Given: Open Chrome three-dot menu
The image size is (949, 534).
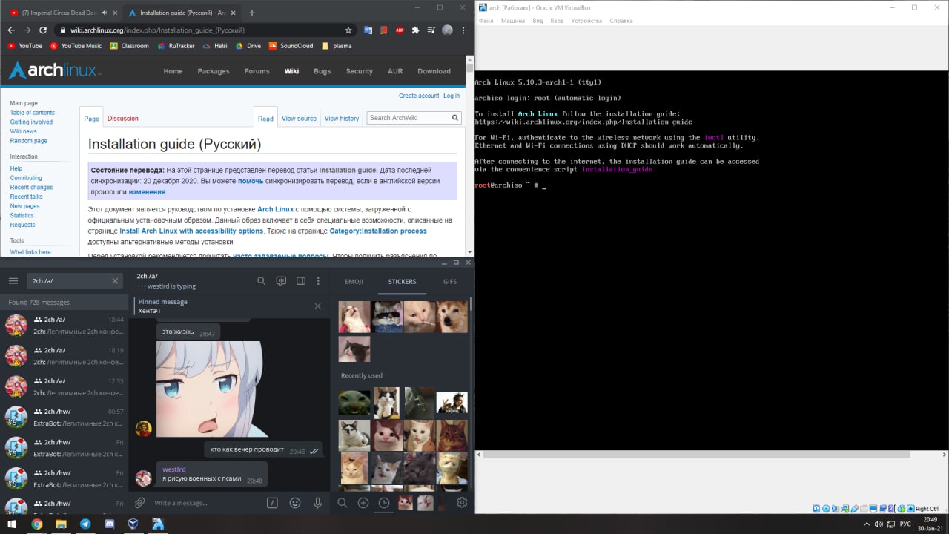Looking at the screenshot, I should coord(463,30).
